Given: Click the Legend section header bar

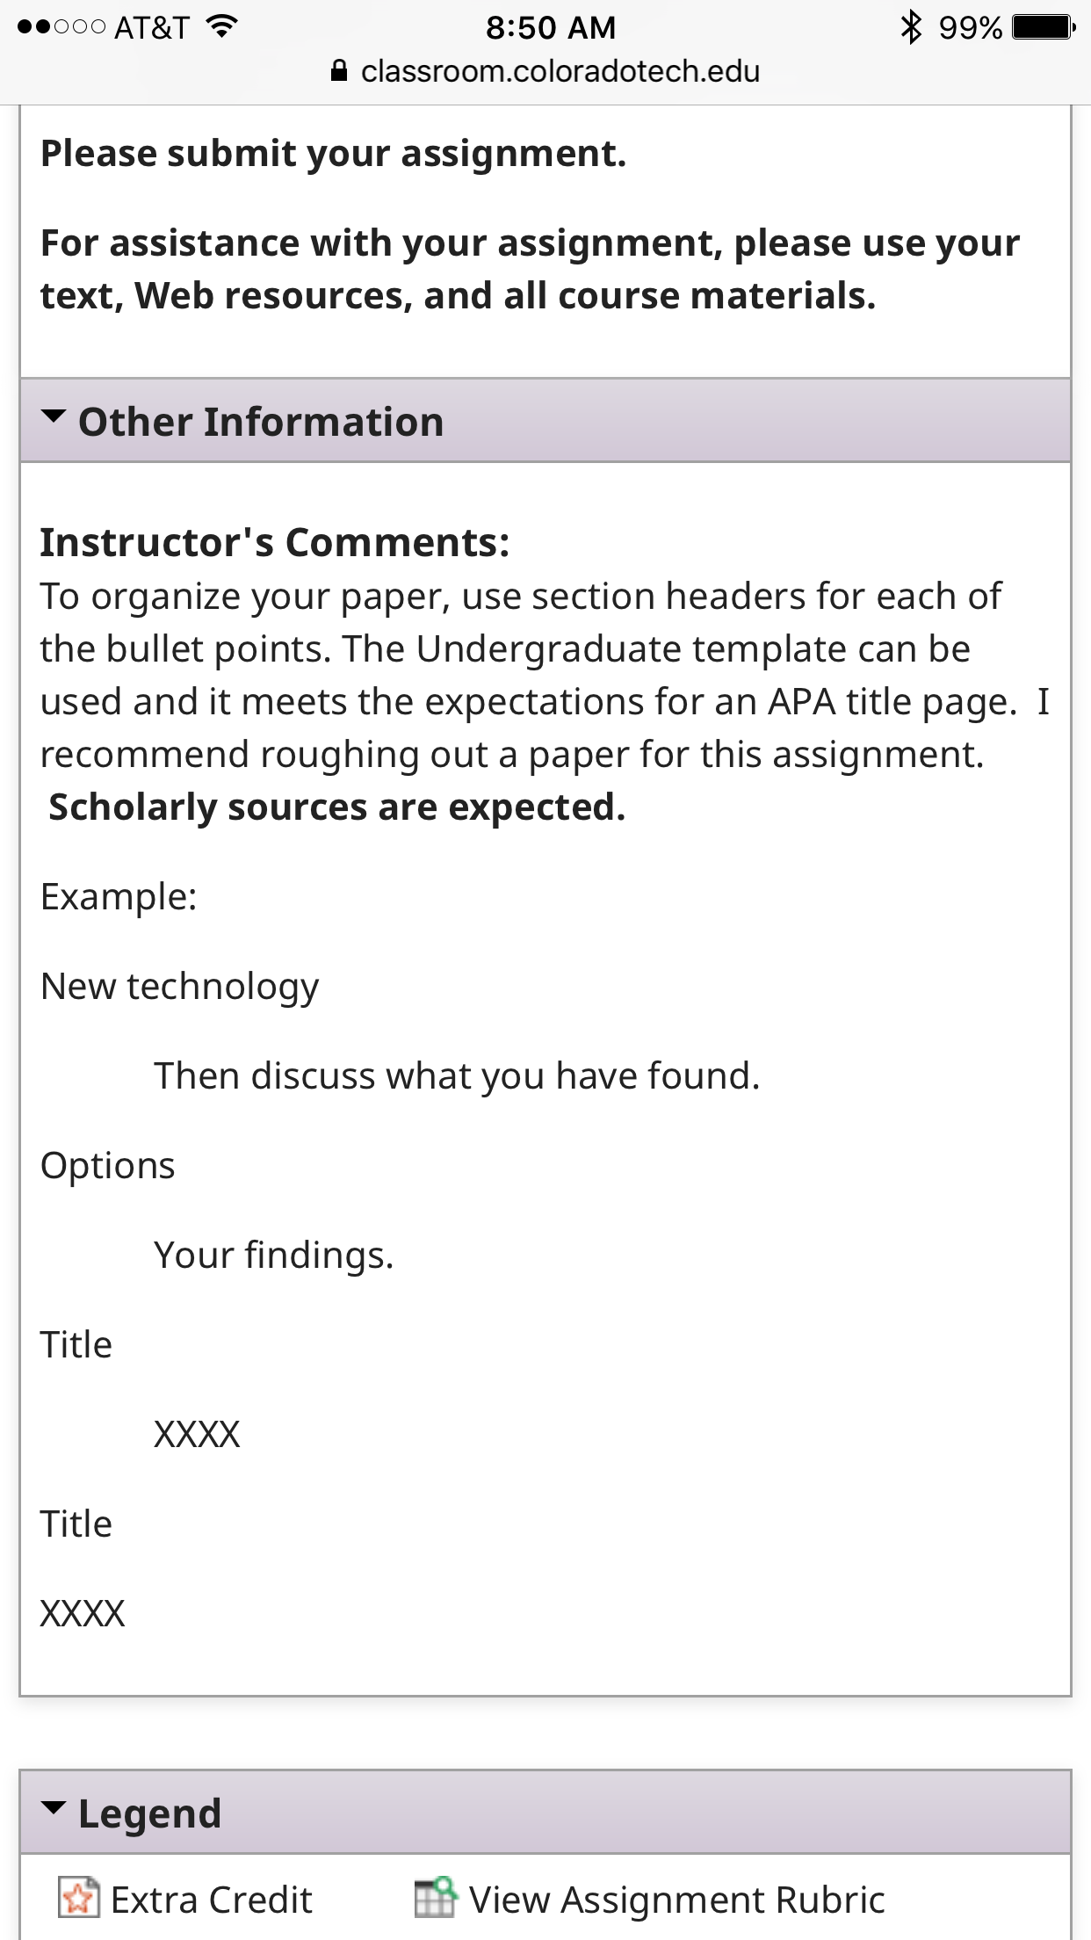Looking at the screenshot, I should (545, 1813).
